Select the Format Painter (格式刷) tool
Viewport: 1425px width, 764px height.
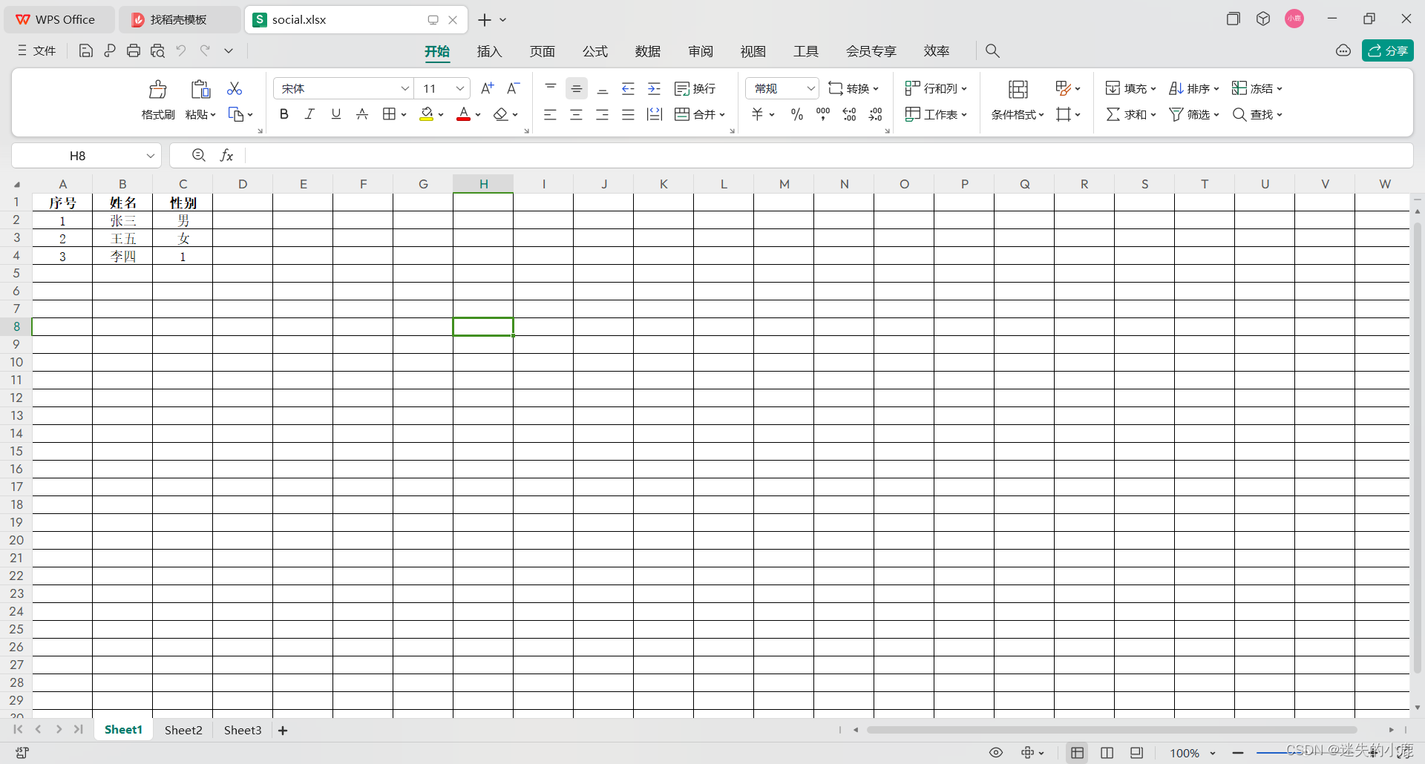158,99
